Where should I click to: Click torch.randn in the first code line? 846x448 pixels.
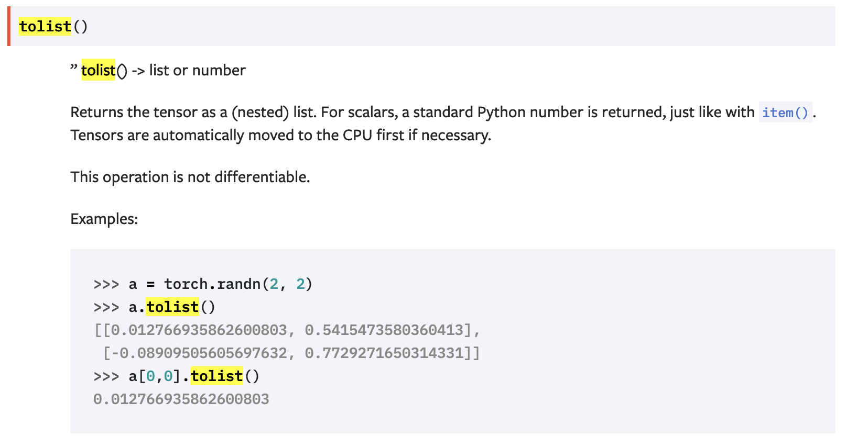(212, 284)
